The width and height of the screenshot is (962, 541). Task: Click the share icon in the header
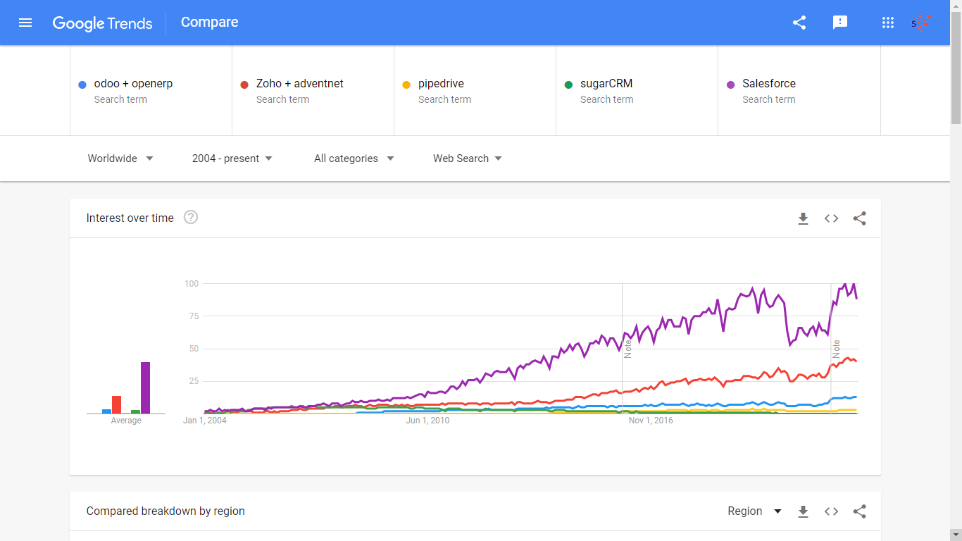pyautogui.click(x=799, y=23)
